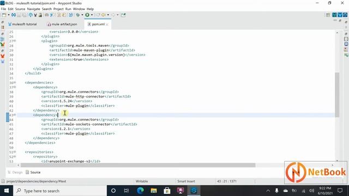
Task: Click the last icon in the main toolbar row
Action: click(x=123, y=15)
